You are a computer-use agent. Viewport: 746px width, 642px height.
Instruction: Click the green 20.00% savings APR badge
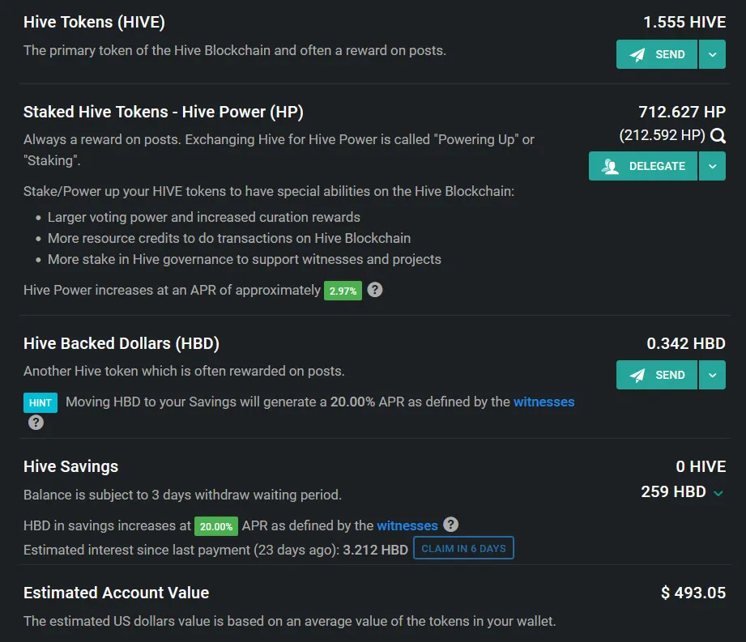click(x=216, y=526)
